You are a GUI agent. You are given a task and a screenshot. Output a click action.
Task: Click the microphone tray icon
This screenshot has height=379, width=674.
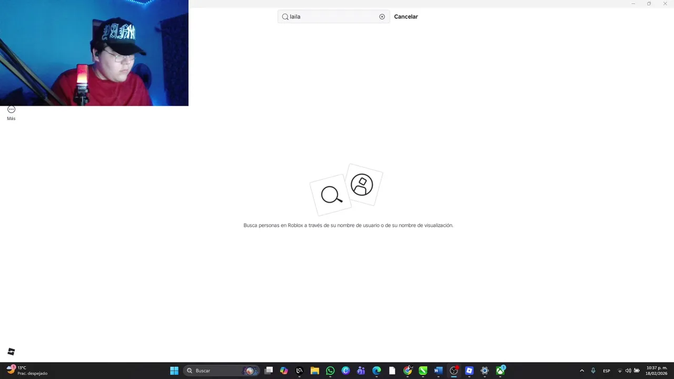[x=593, y=371]
